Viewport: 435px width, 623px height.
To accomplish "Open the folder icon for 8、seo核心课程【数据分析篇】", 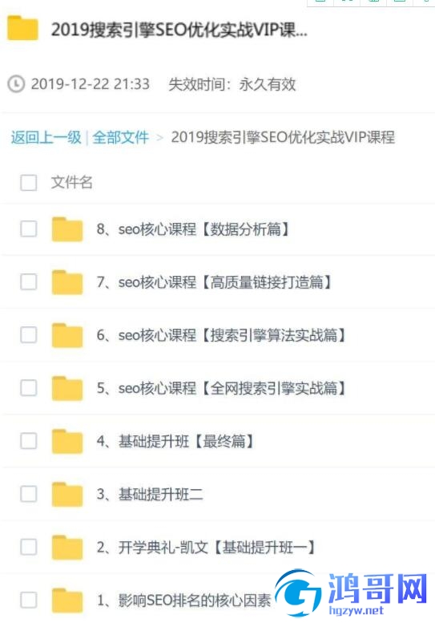I will coord(67,229).
